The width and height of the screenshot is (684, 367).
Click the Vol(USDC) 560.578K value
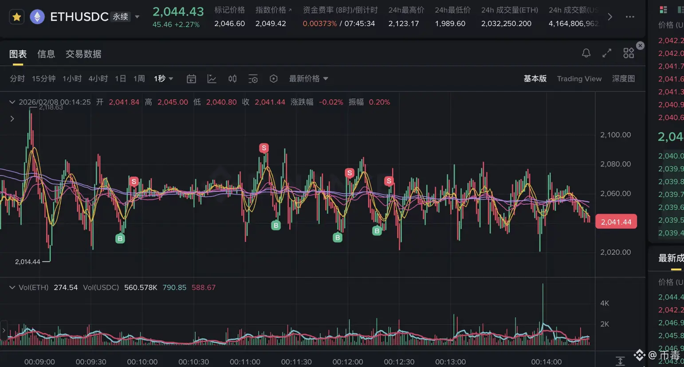(x=141, y=287)
